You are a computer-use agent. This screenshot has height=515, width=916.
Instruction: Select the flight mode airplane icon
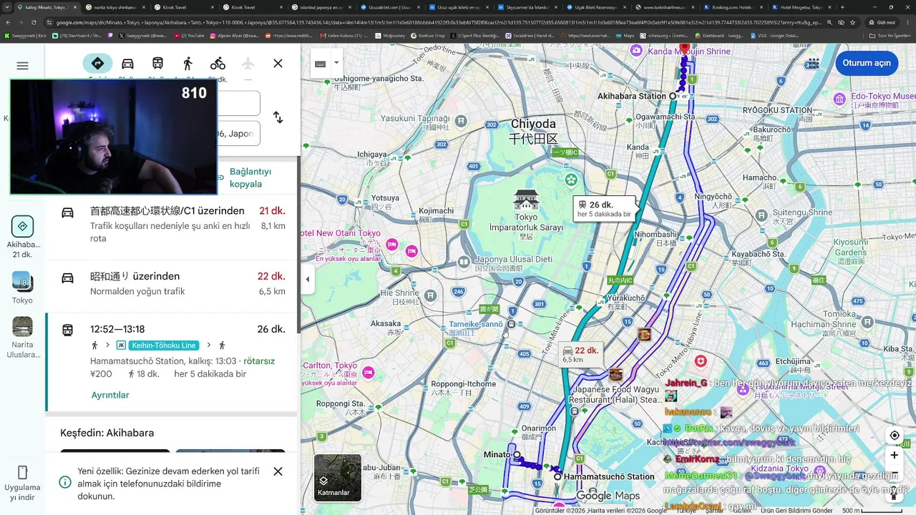248,64
